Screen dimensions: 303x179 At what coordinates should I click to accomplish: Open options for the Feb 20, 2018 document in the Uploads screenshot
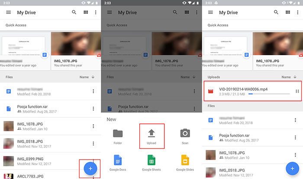(295, 120)
